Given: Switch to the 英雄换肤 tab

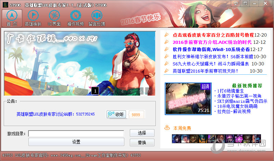Looking at the screenshot, I should (x=33, y=18).
